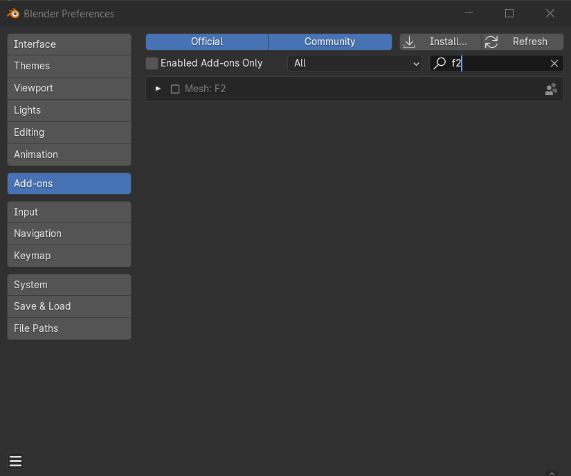Viewport: 571px width, 476px height.
Task: Click the Install... add-on button
Action: click(x=440, y=42)
